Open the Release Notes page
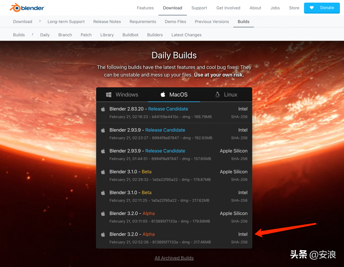The height and width of the screenshot is (267, 344). 107,22
